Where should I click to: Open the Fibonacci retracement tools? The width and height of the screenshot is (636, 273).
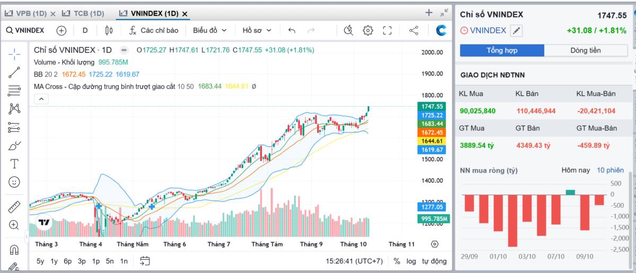click(x=14, y=91)
